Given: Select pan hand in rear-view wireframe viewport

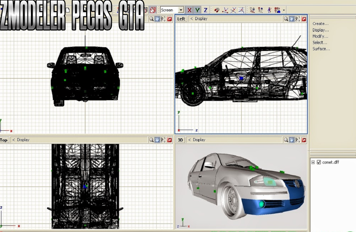Looking at the screenshot, I should tap(157, 19).
